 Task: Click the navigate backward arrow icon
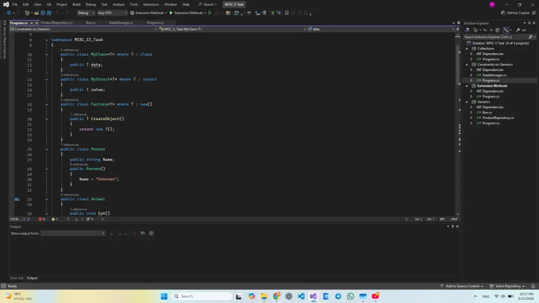(9, 13)
